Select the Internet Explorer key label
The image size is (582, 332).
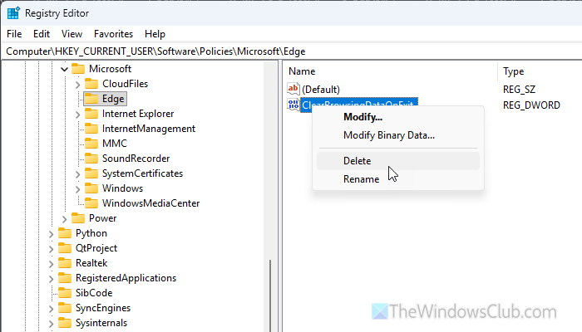138,114
